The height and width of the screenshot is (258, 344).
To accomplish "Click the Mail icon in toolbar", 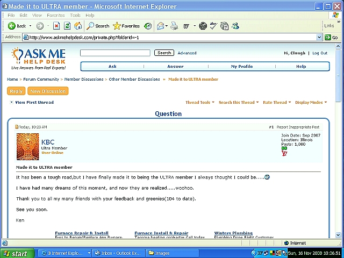I will tap(161, 26).
